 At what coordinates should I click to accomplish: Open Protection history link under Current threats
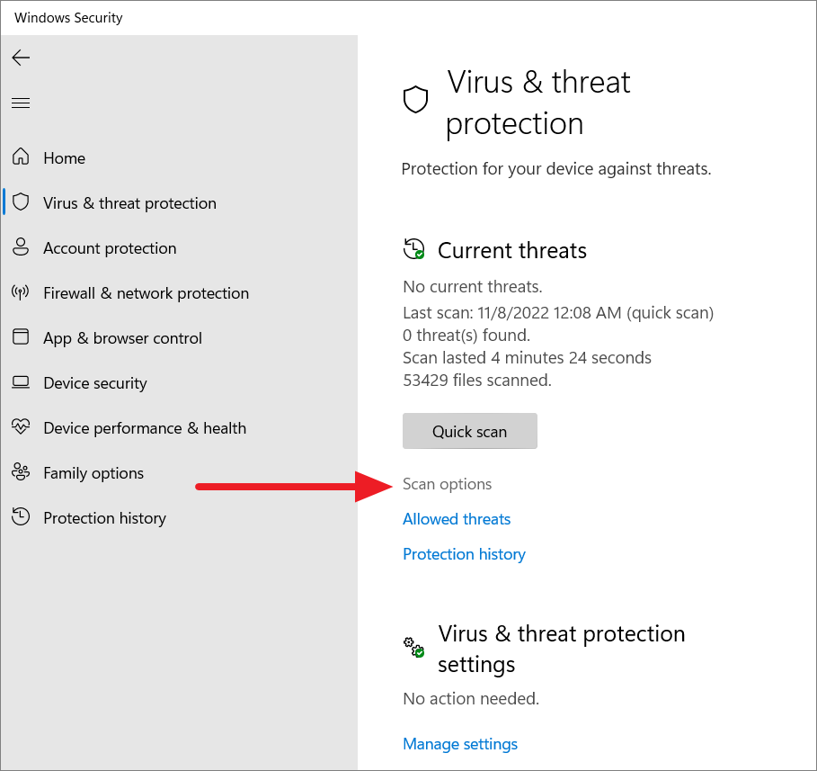tap(465, 554)
